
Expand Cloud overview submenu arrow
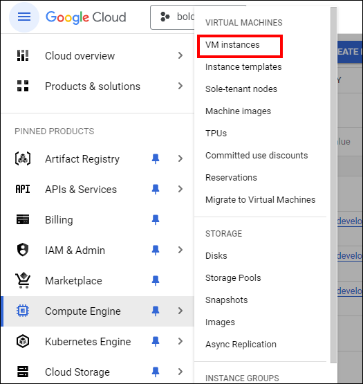click(x=180, y=55)
